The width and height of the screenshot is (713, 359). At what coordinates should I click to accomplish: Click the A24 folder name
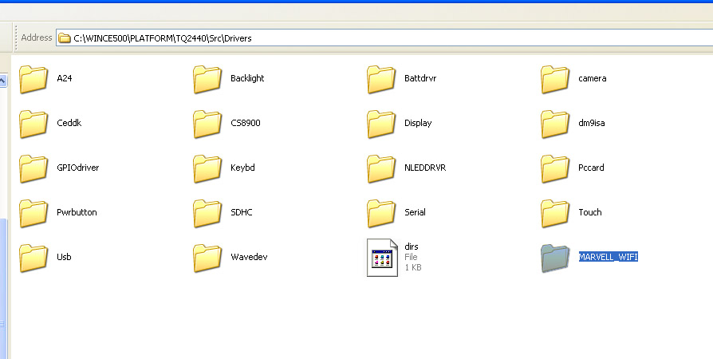coord(64,78)
